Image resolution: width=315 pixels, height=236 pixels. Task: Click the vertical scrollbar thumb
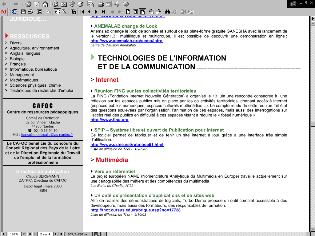point(313,124)
